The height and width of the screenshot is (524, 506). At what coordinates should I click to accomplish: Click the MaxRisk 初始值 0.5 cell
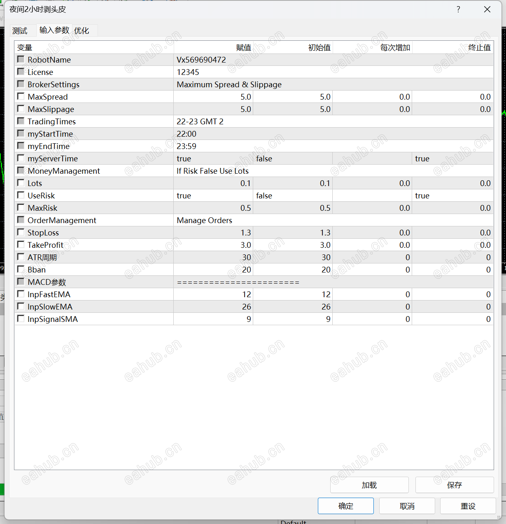(293, 208)
